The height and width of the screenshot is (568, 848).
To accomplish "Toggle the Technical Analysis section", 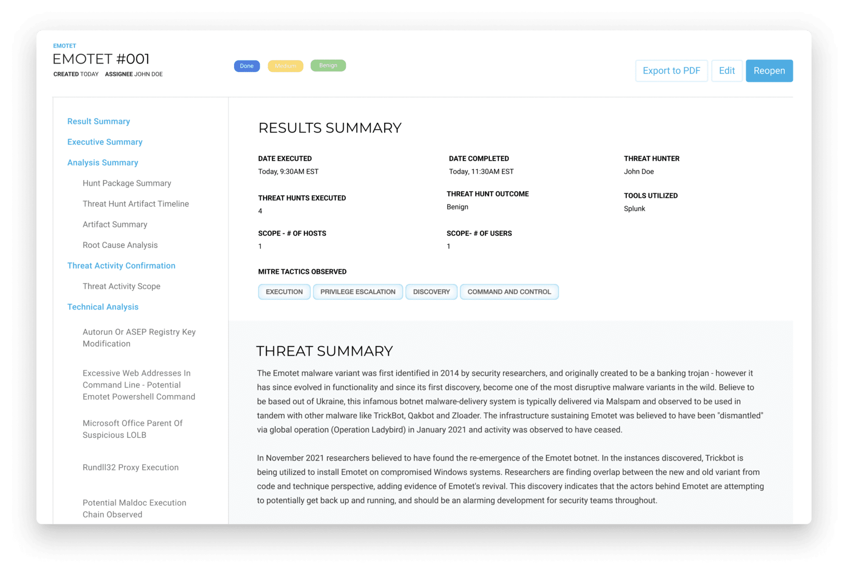I will coord(103,307).
